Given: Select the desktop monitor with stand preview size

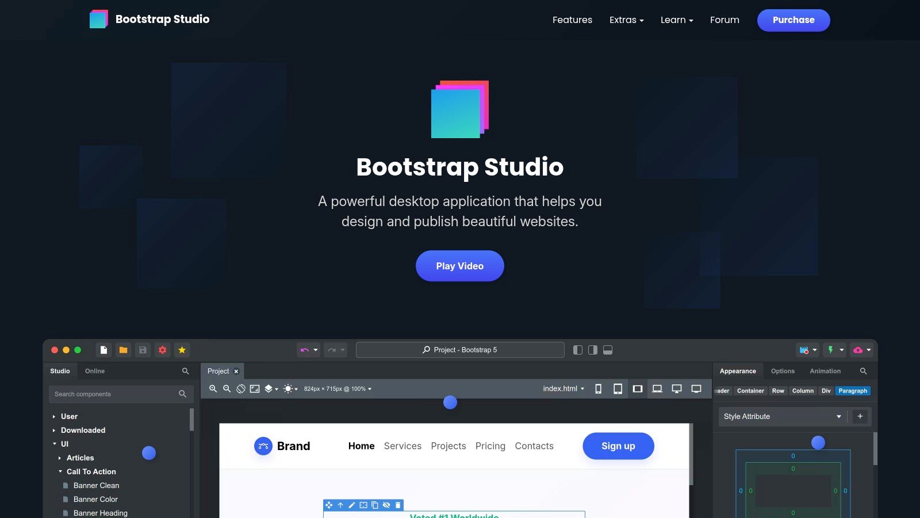Looking at the screenshot, I should [x=677, y=389].
